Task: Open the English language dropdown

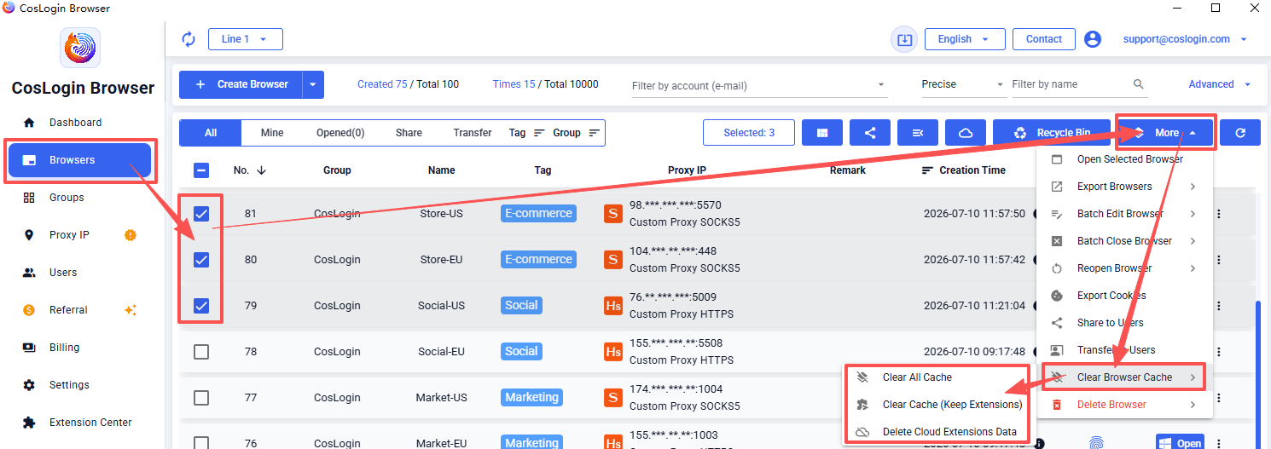Action: pos(963,39)
